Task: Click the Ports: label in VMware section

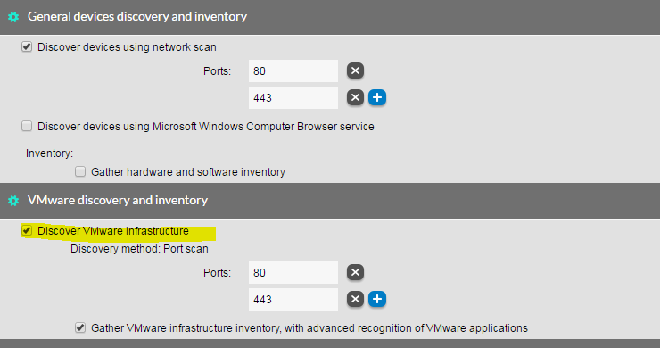Action: coord(218,273)
